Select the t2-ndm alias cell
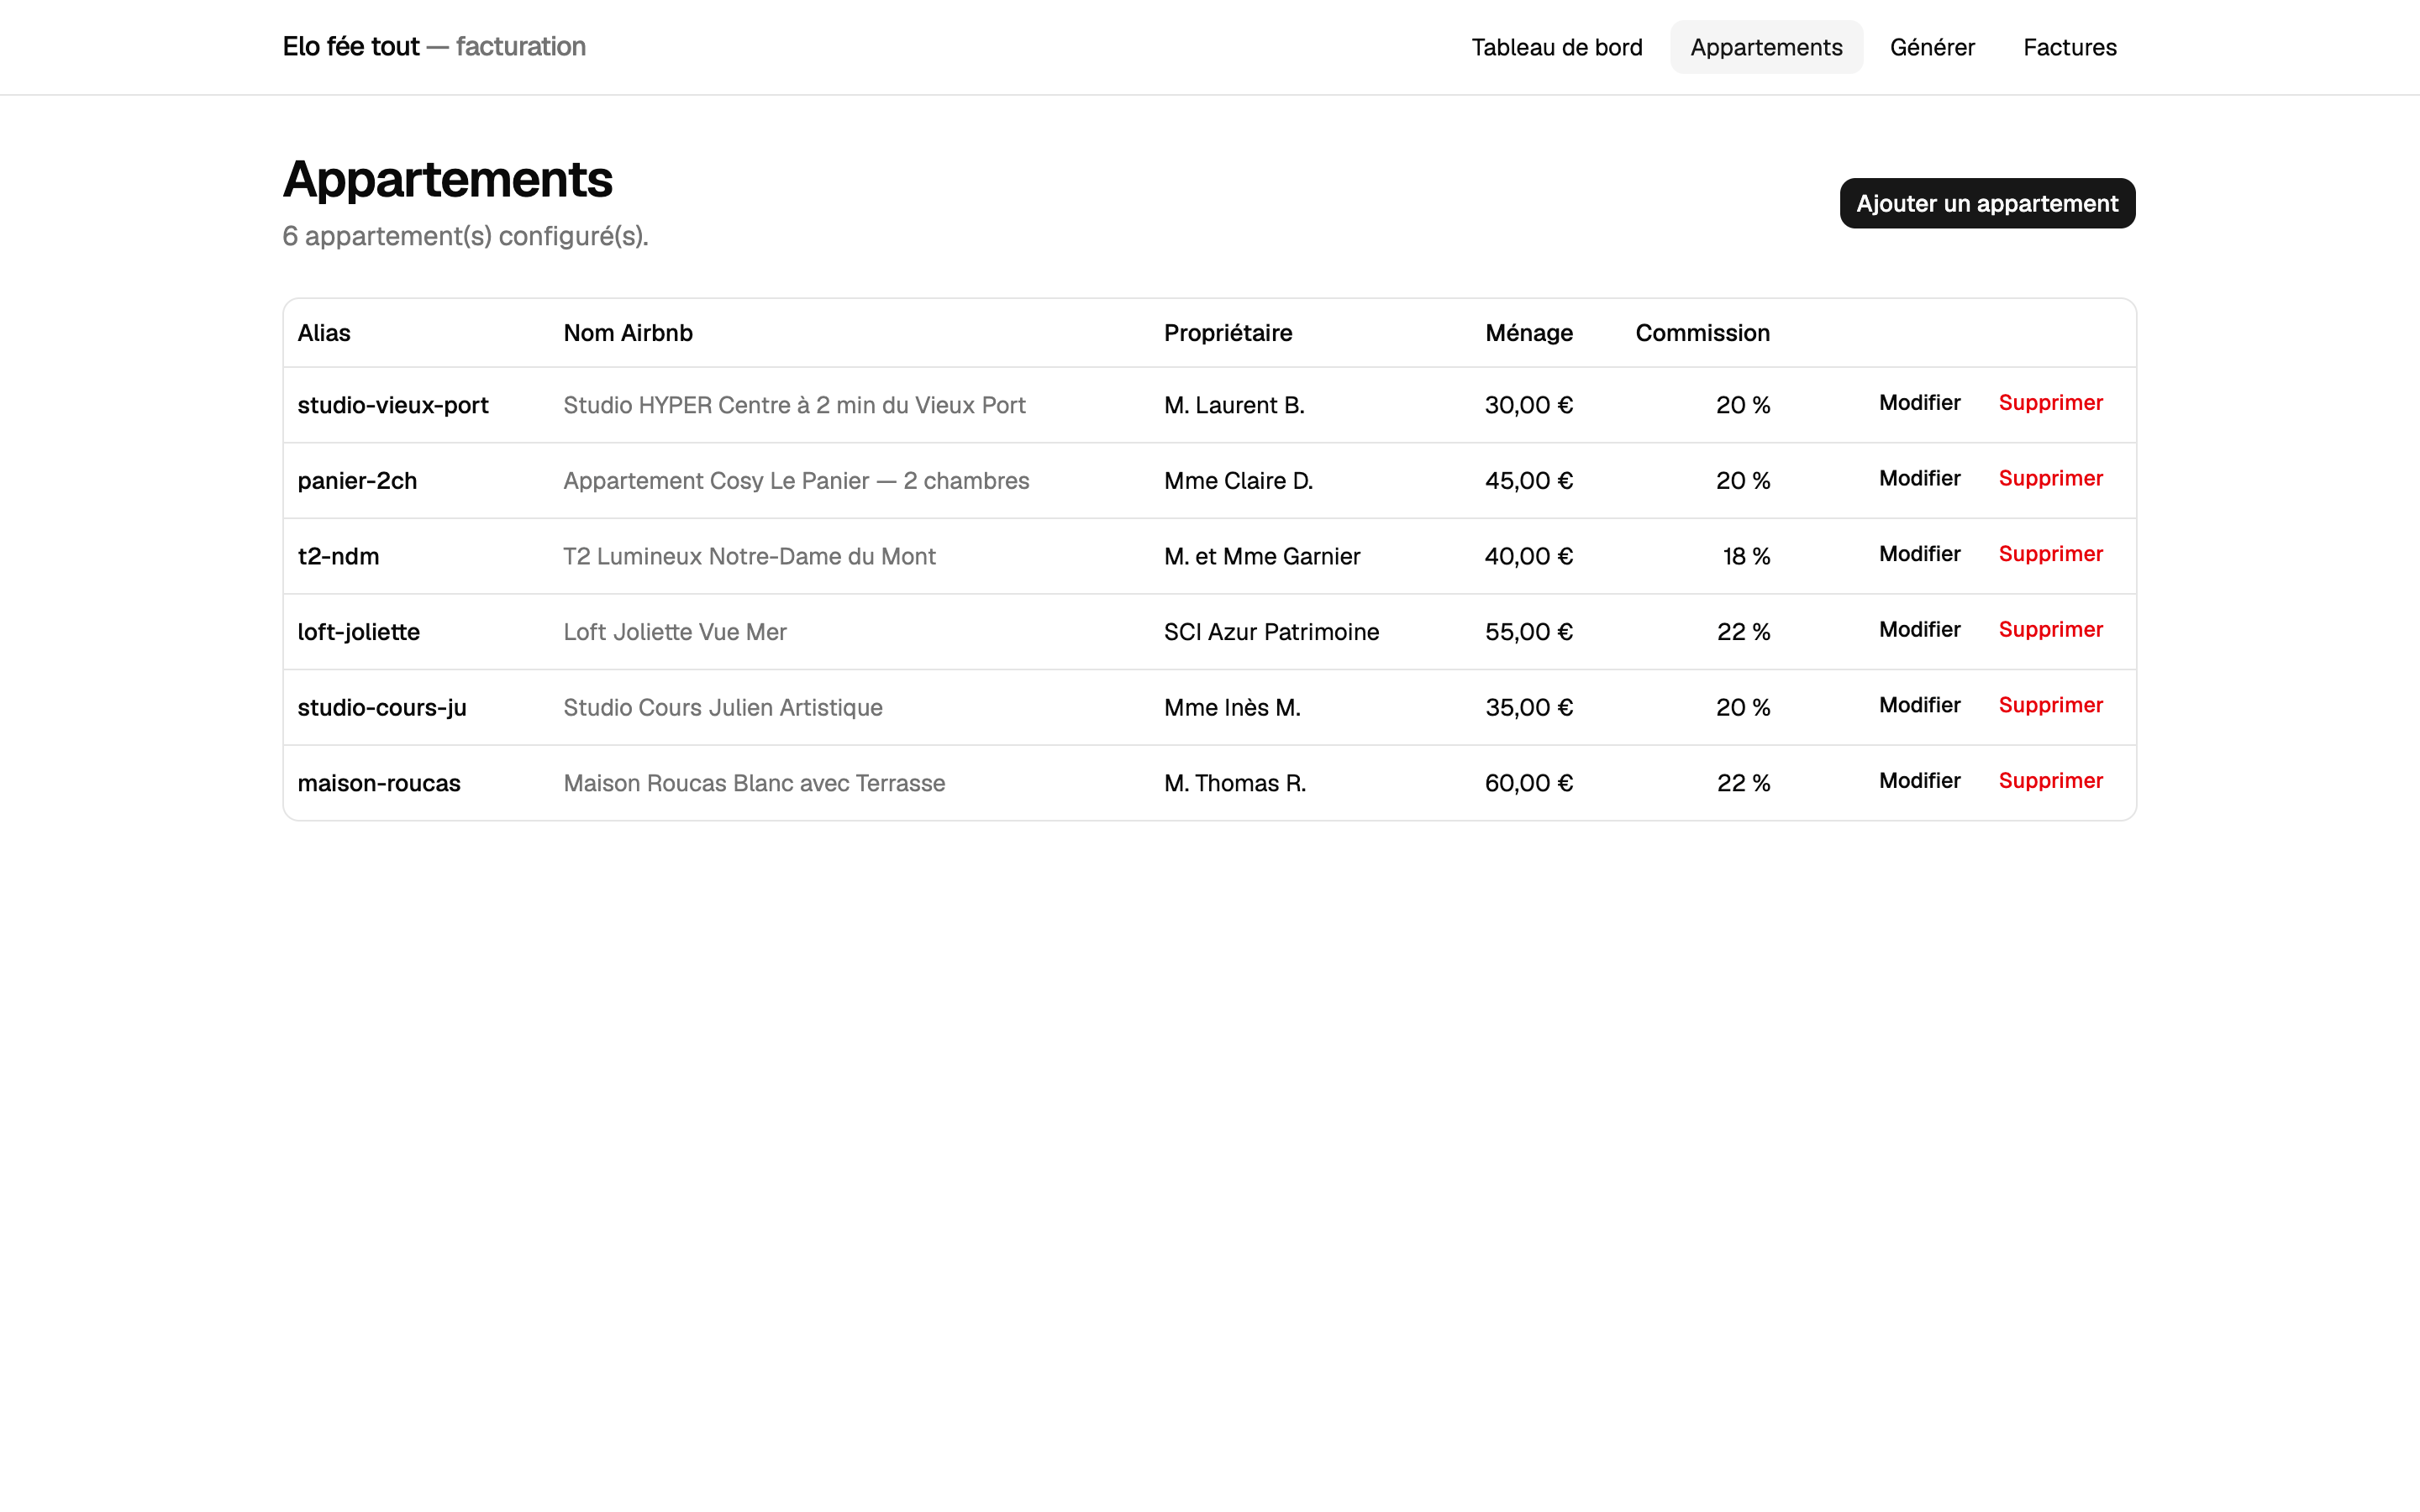 coord(338,557)
